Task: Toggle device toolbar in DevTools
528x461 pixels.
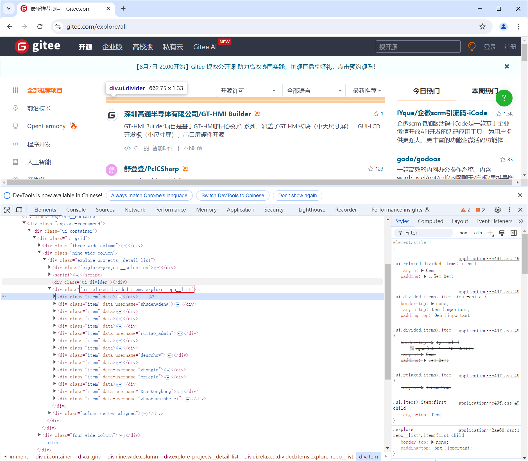Action: tap(19, 210)
